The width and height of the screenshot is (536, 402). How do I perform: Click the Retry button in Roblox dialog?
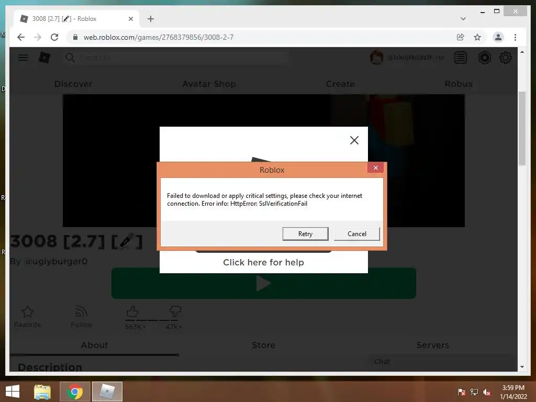305,234
